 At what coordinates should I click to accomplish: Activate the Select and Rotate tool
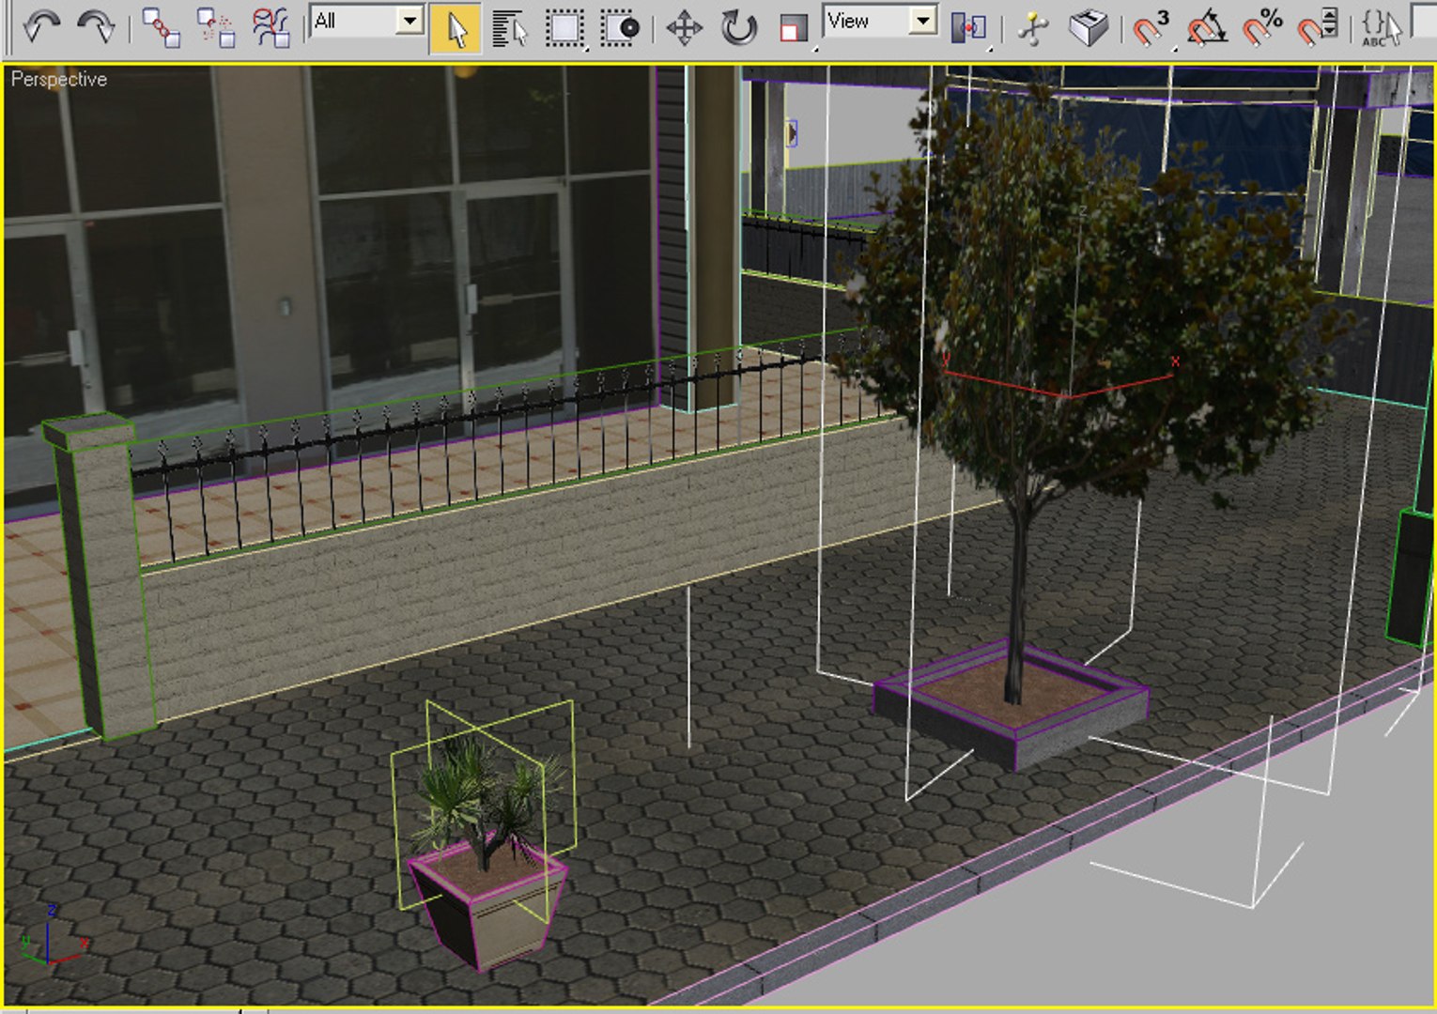(739, 28)
